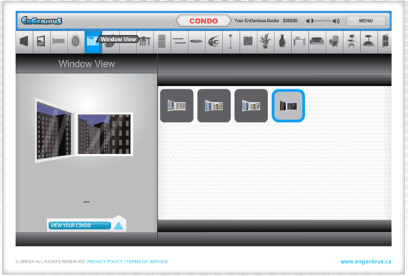Open the office chair category icon
The width and height of the screenshot is (408, 276).
[x=351, y=41]
